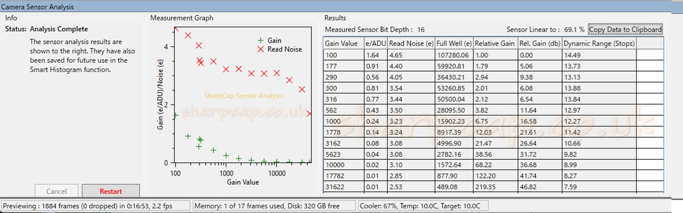Click Copy Data to Clipboard button
Image resolution: width=683 pixels, height=213 pixels.
tap(625, 29)
